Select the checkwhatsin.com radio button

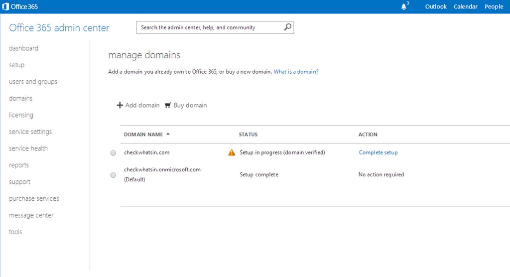tap(113, 152)
